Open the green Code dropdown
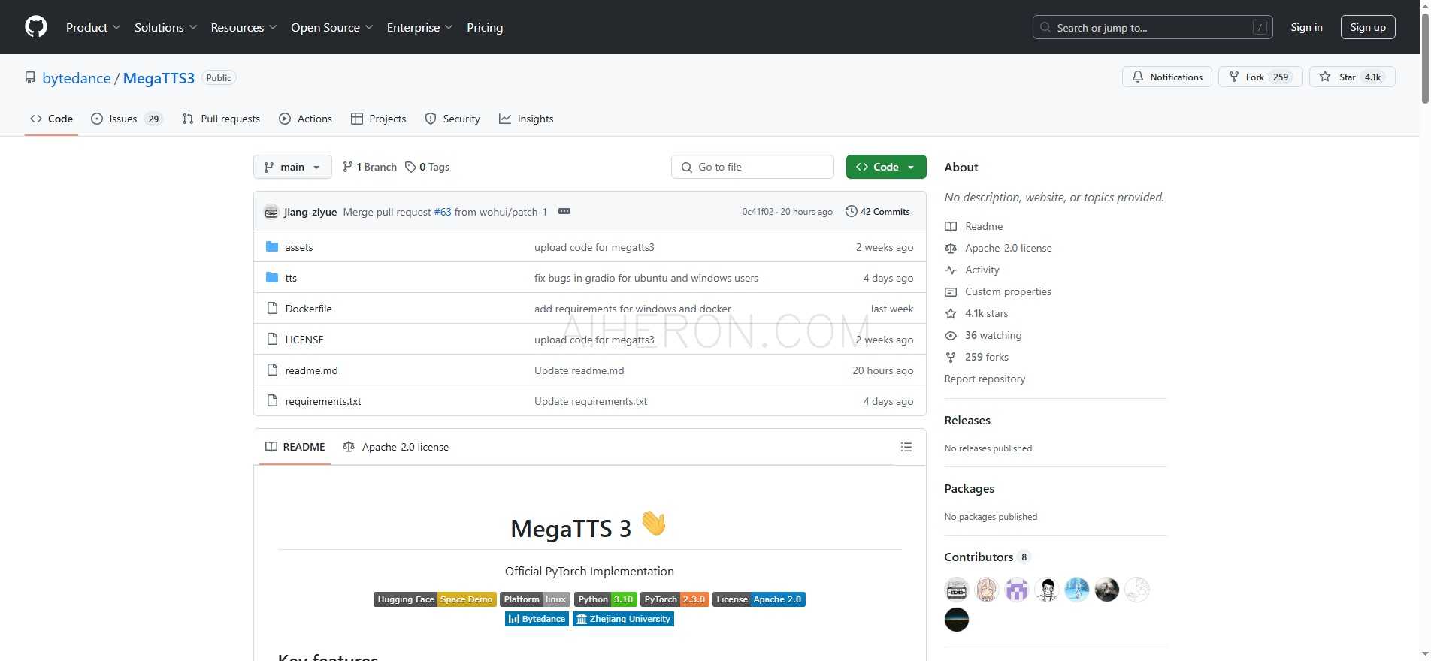The height and width of the screenshot is (661, 1431). 885,167
